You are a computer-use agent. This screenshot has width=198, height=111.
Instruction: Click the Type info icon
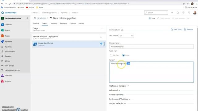pos(115,51)
